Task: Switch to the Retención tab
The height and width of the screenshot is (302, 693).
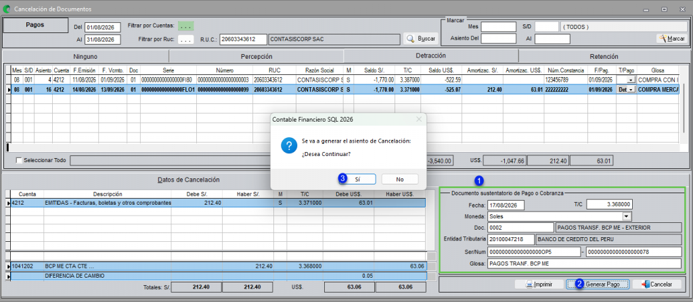Action: [x=604, y=57]
